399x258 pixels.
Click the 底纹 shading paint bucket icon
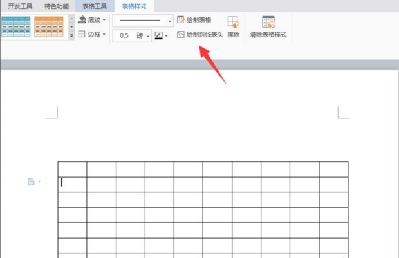click(82, 19)
